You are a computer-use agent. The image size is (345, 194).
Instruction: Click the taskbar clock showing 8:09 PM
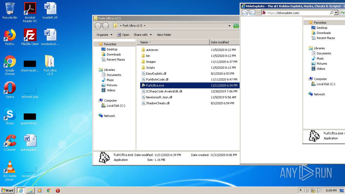[x=331, y=190]
